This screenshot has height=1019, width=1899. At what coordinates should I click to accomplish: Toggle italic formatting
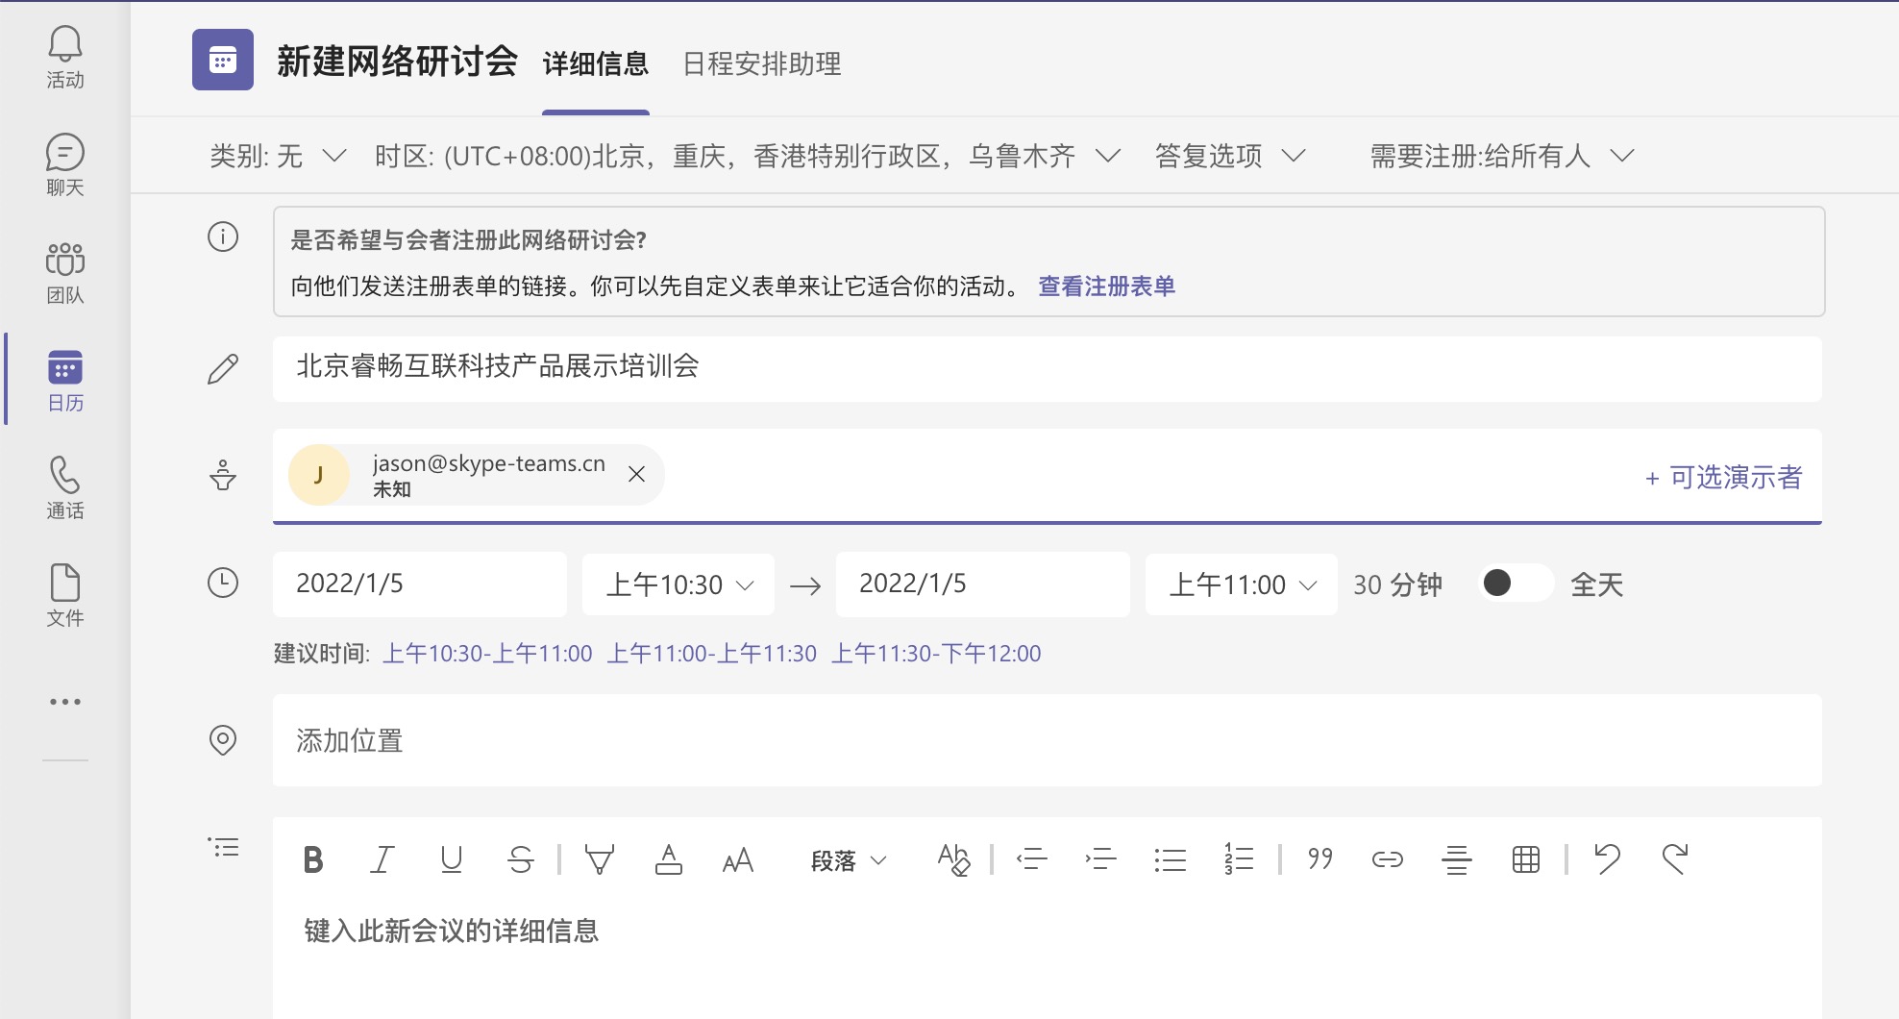coord(382,859)
